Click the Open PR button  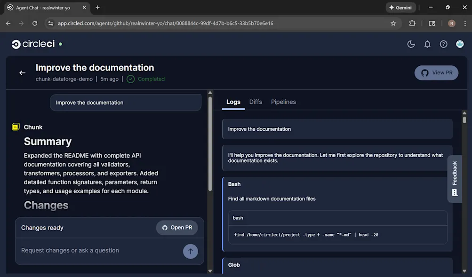click(176, 228)
